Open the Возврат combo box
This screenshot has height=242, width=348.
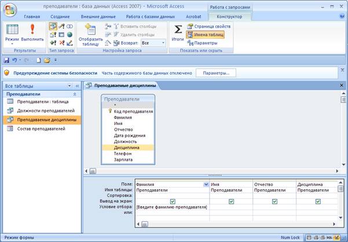click(x=153, y=43)
